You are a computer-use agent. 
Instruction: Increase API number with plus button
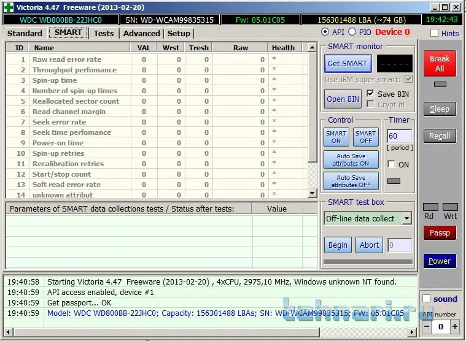(455, 327)
